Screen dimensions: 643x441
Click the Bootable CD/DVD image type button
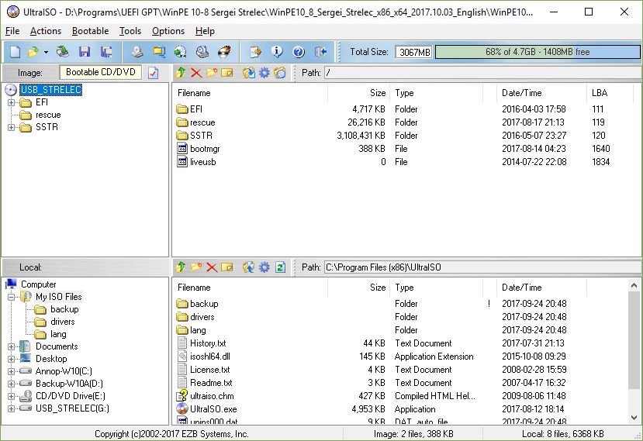point(101,73)
